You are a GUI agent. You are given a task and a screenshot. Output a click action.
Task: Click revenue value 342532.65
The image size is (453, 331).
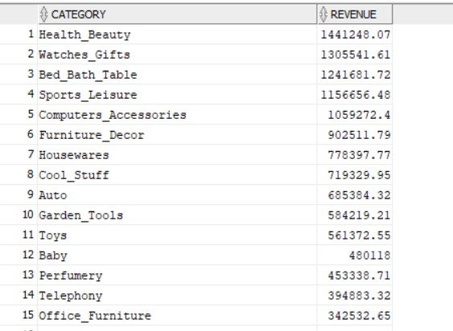pos(359,316)
